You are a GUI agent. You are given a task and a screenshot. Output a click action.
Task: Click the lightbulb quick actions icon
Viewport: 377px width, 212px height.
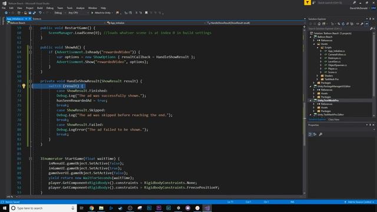[x=24, y=86]
